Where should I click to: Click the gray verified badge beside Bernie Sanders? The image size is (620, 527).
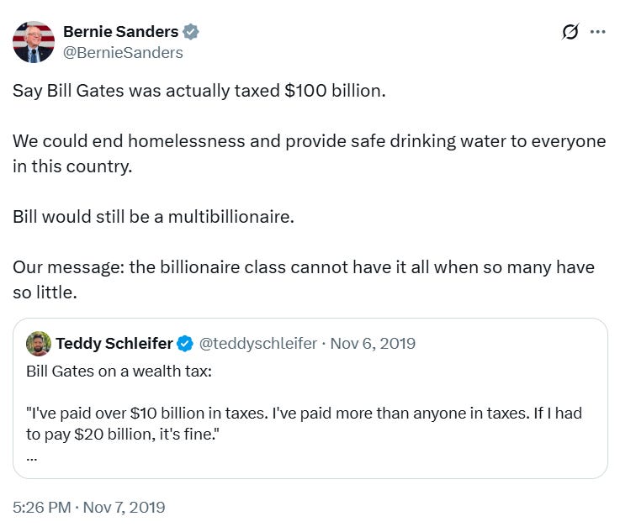pyautogui.click(x=191, y=32)
